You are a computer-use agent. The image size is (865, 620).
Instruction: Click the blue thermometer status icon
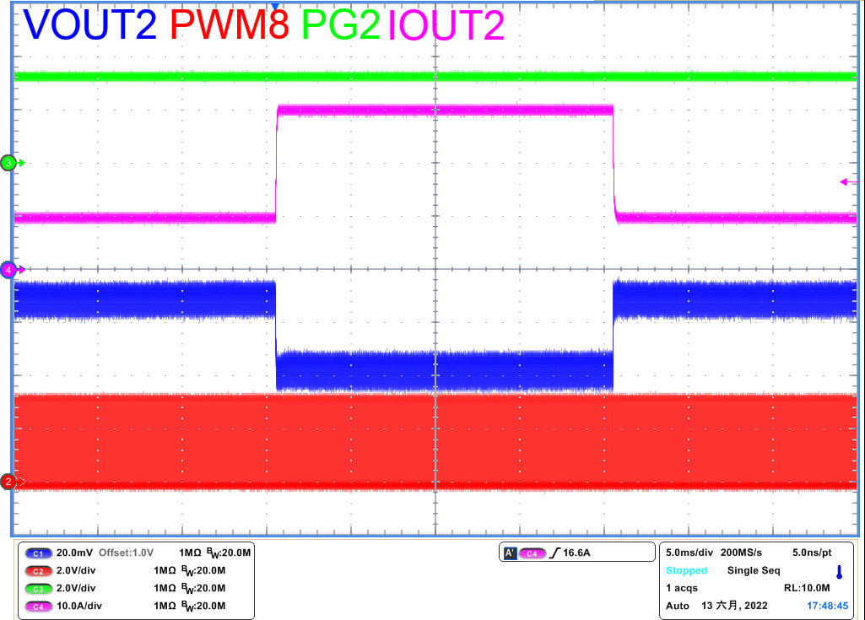(839, 572)
